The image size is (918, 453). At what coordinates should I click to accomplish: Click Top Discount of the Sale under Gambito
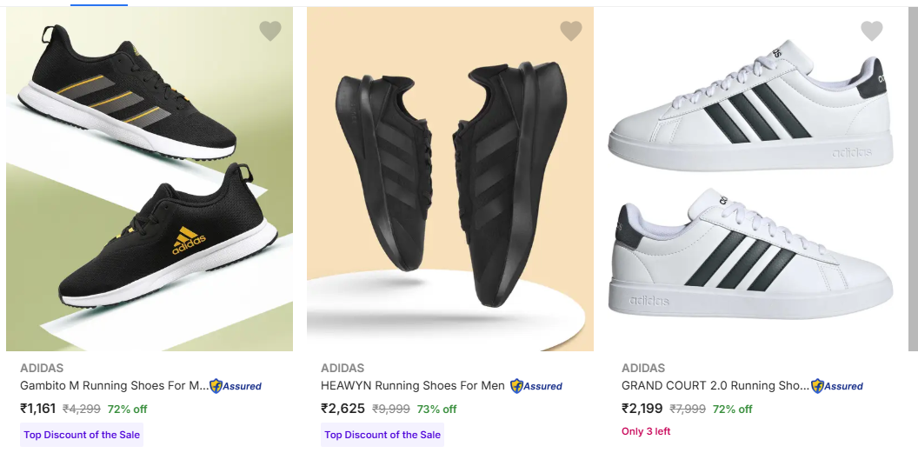pos(82,435)
